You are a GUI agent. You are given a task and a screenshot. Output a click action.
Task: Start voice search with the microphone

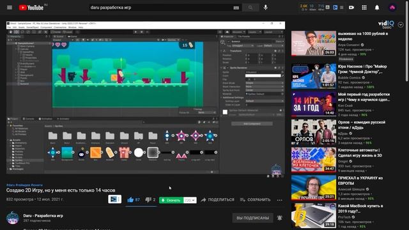click(266, 8)
